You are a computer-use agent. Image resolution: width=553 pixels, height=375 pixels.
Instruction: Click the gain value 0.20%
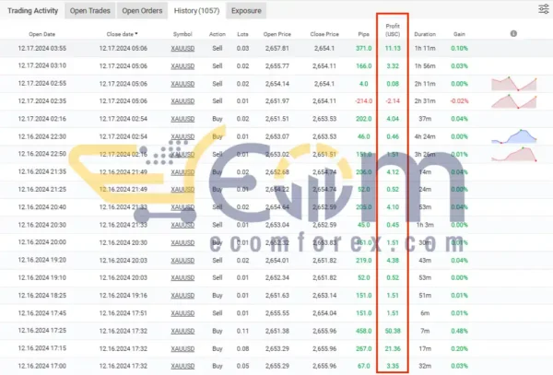(x=459, y=348)
